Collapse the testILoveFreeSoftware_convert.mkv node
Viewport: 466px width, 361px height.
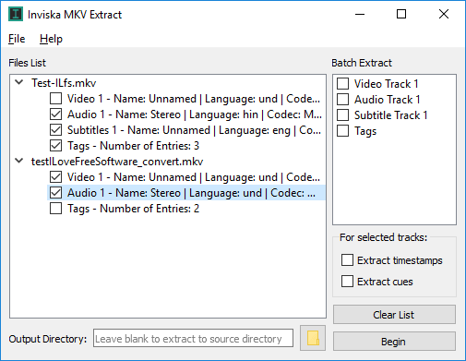[x=19, y=161]
